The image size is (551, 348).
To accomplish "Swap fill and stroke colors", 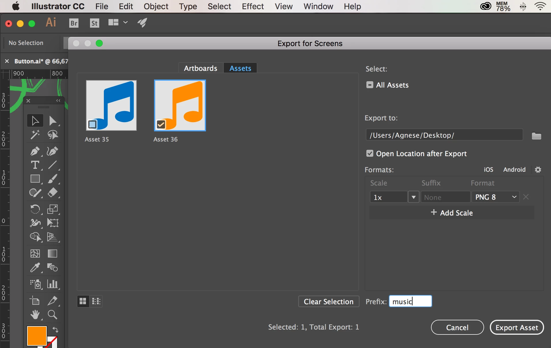I will 55,330.
